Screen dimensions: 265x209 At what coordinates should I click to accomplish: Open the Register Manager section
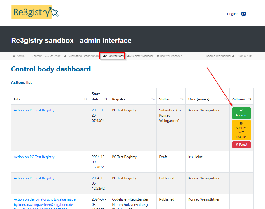point(140,56)
